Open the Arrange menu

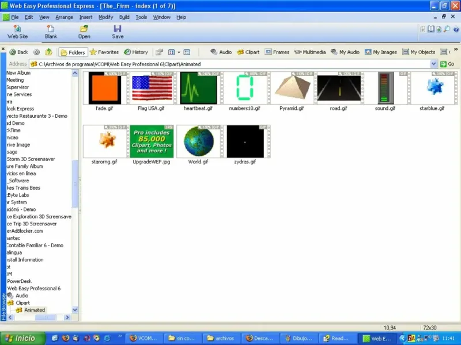(64, 17)
